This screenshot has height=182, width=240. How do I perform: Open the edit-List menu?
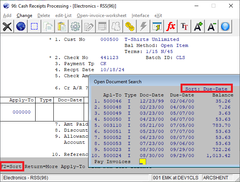click(x=63, y=16)
